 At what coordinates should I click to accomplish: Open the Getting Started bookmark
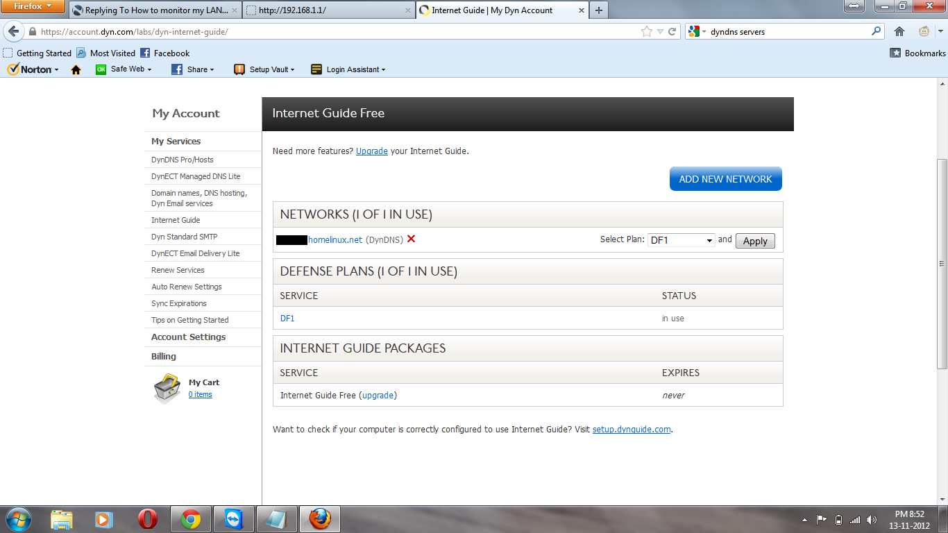(37, 53)
